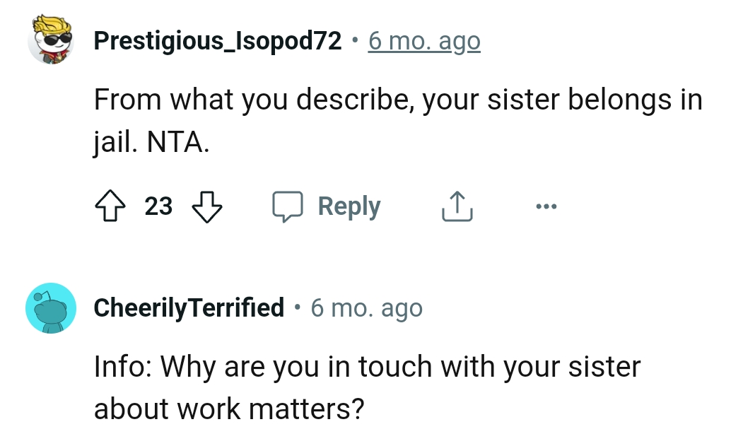Open CheerilyTerrified's avatar

point(50,307)
